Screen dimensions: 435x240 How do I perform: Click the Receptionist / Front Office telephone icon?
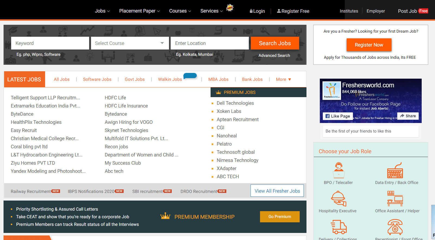pyautogui.click(x=395, y=227)
